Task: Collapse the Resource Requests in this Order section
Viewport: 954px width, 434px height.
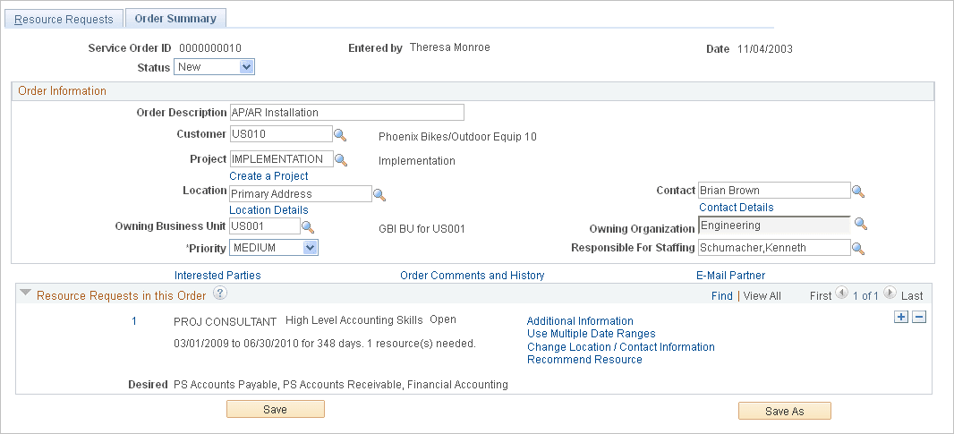Action: [x=25, y=294]
